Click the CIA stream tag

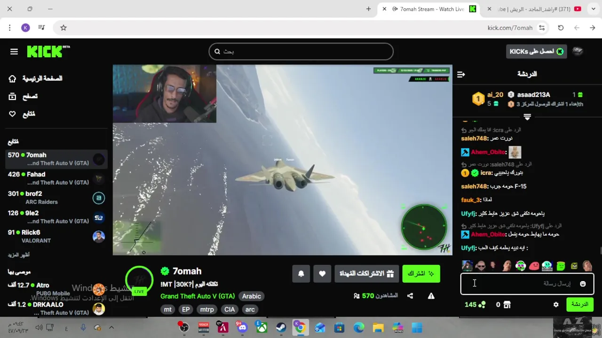click(230, 309)
